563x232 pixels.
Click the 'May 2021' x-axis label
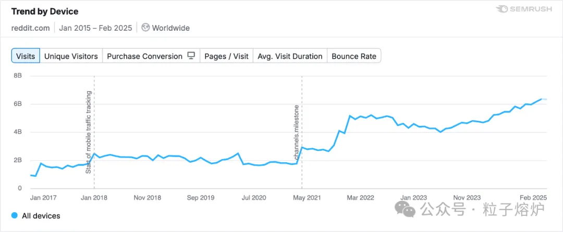[308, 198]
